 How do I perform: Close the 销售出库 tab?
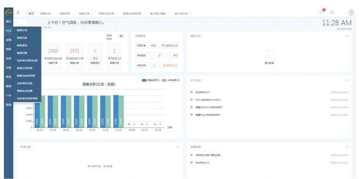point(53,14)
